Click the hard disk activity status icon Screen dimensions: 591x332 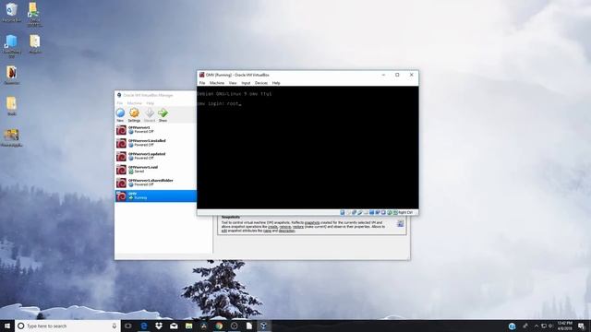tap(343, 213)
